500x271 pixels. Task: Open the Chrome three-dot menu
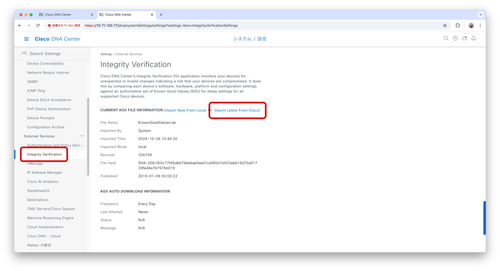pyautogui.click(x=480, y=25)
